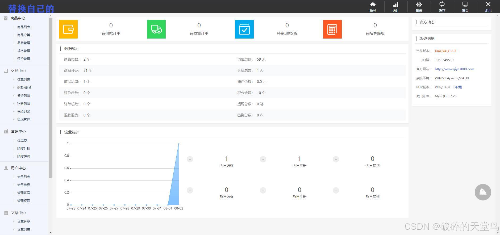Click the green truck icon for 待发货订单
Screen dimensions: 500x235
pos(156,29)
